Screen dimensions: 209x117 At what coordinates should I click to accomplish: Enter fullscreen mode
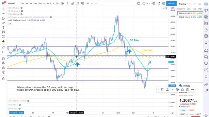(159, 4)
